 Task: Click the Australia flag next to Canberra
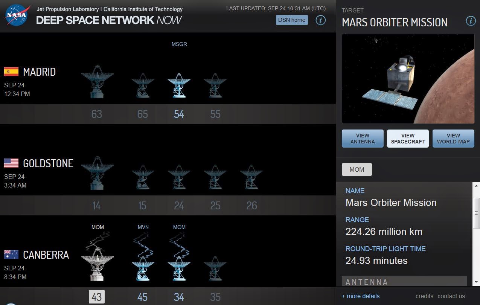tap(11, 255)
